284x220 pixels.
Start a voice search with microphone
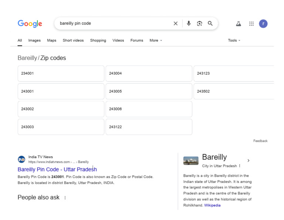[x=189, y=23]
